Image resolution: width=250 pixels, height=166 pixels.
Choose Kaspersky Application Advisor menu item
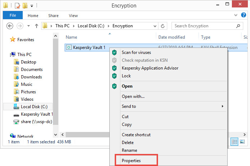pyautogui.click(x=168, y=68)
